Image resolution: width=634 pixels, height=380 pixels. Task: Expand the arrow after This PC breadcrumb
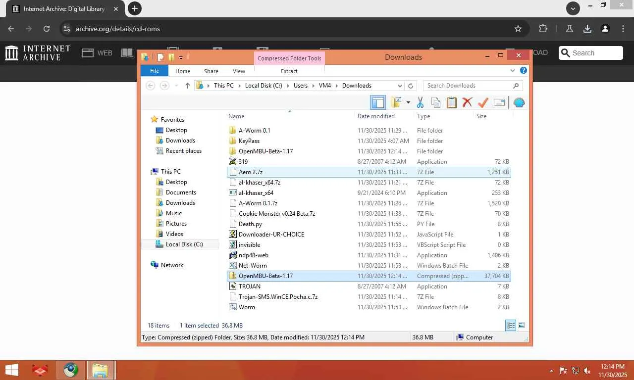click(x=239, y=86)
